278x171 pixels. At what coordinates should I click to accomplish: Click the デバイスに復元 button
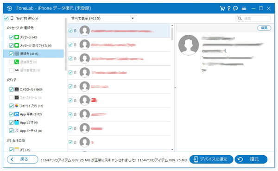[211, 159]
